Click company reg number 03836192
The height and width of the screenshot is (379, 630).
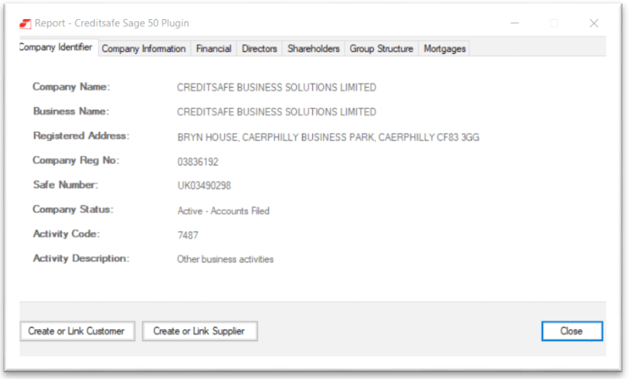pos(198,161)
